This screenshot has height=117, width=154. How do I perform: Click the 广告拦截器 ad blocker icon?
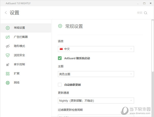[x=8, y=37]
